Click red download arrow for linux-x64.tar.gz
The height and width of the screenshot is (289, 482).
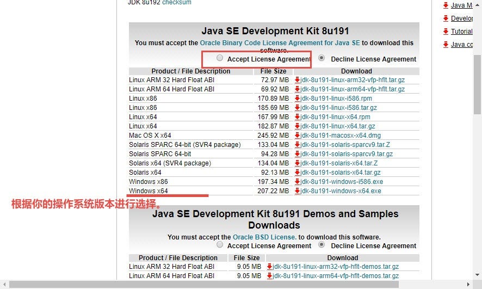[297, 126]
